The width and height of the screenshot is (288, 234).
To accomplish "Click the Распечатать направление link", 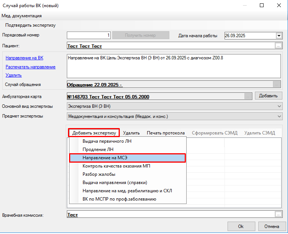I will 30,67.
